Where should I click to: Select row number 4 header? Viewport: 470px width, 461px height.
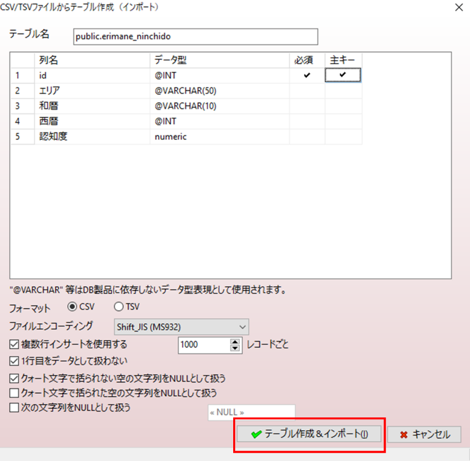pos(22,121)
